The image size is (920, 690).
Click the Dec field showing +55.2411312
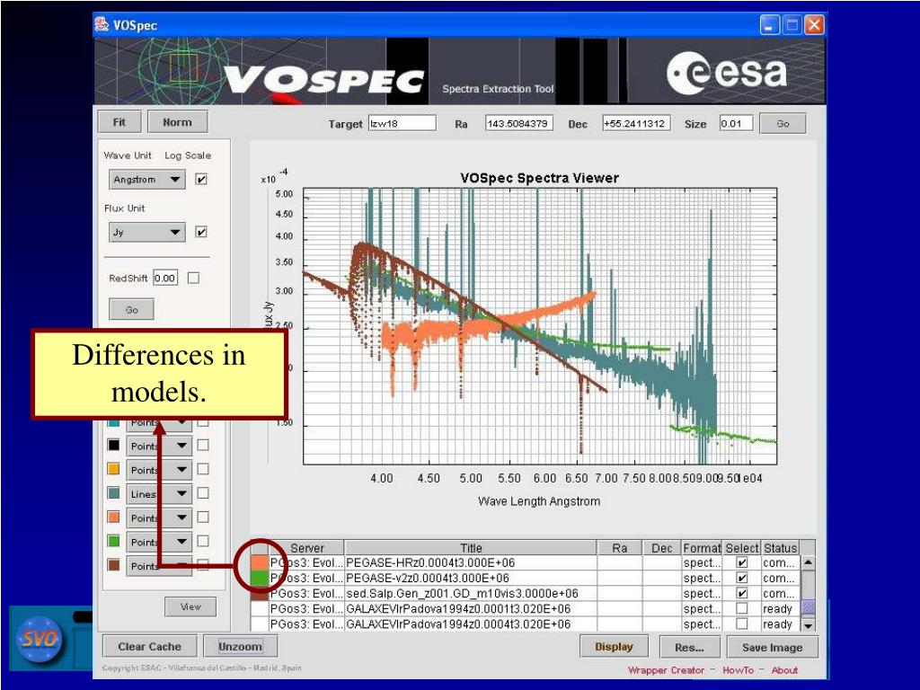click(636, 123)
